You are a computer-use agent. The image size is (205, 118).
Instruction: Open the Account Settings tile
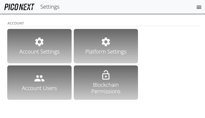coord(39,46)
